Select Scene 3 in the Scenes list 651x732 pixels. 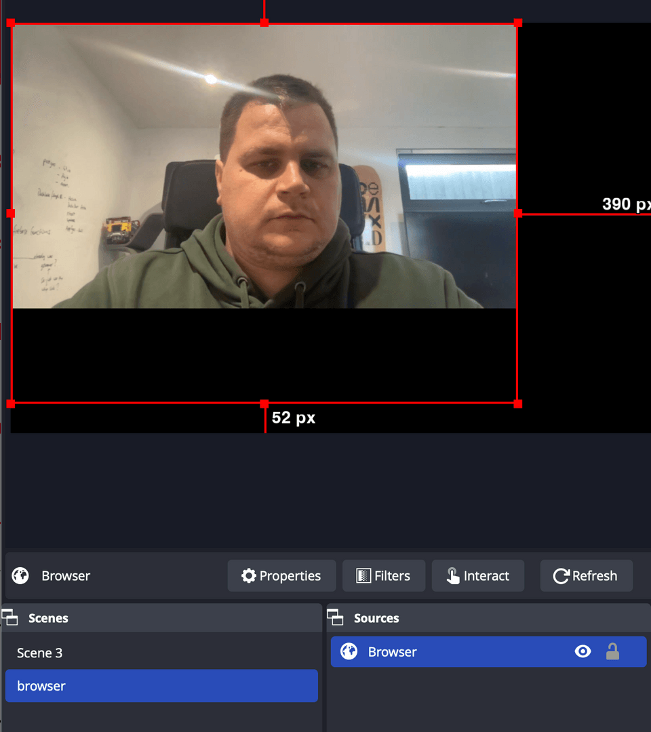click(x=40, y=653)
